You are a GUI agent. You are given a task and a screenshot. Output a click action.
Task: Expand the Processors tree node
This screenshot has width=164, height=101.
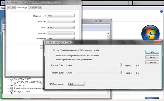pyautogui.click(x=8, y=85)
